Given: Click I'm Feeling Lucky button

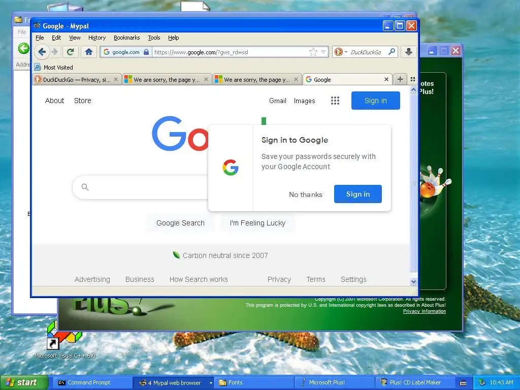Looking at the screenshot, I should click(257, 223).
